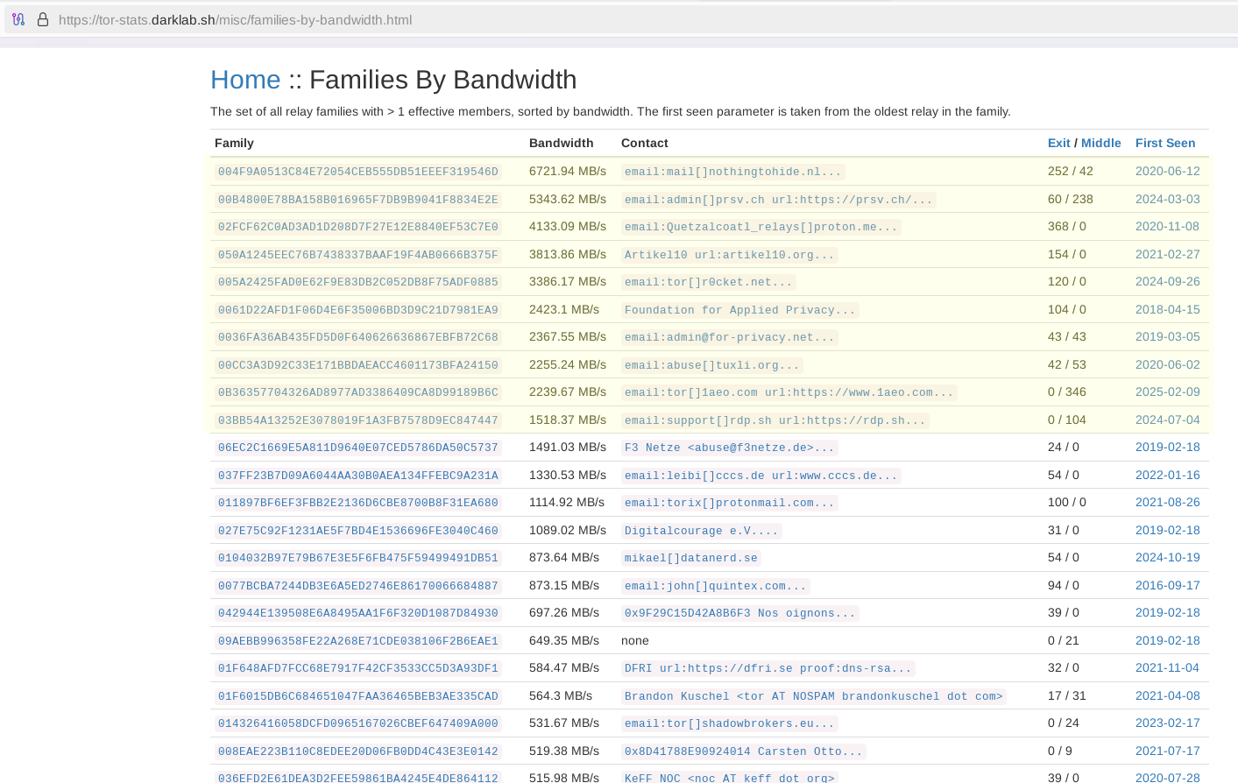The image size is (1238, 783).
Task: Click contact email:john[]quintex.com
Action: click(x=716, y=586)
